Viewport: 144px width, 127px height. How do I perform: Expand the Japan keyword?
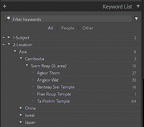click(x=21, y=122)
